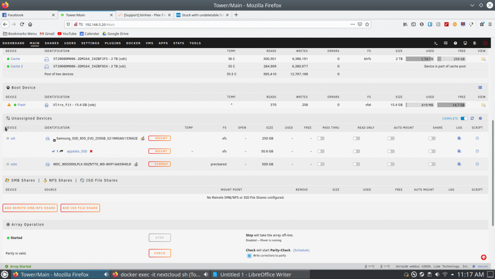Open the system log icon in header
The height and width of the screenshot is (279, 495).
point(475,43)
